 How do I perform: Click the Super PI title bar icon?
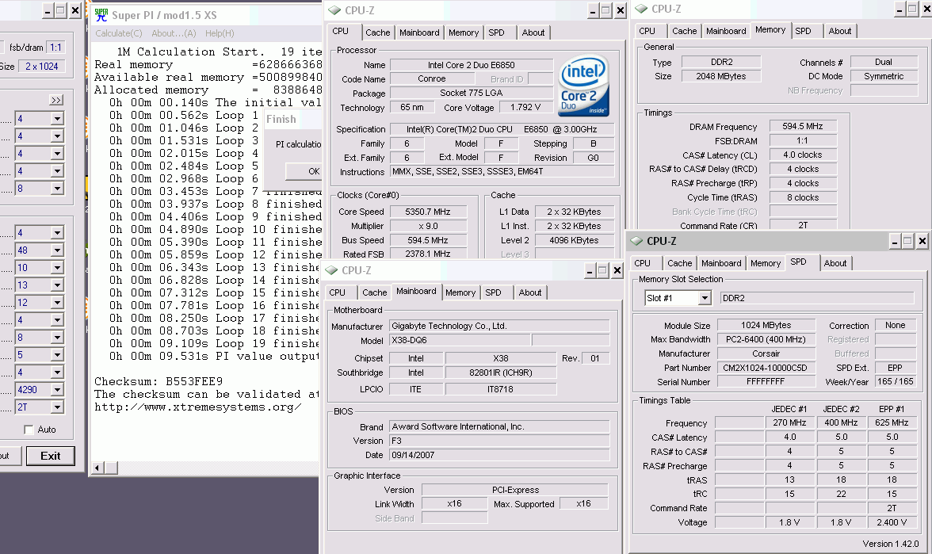101,14
